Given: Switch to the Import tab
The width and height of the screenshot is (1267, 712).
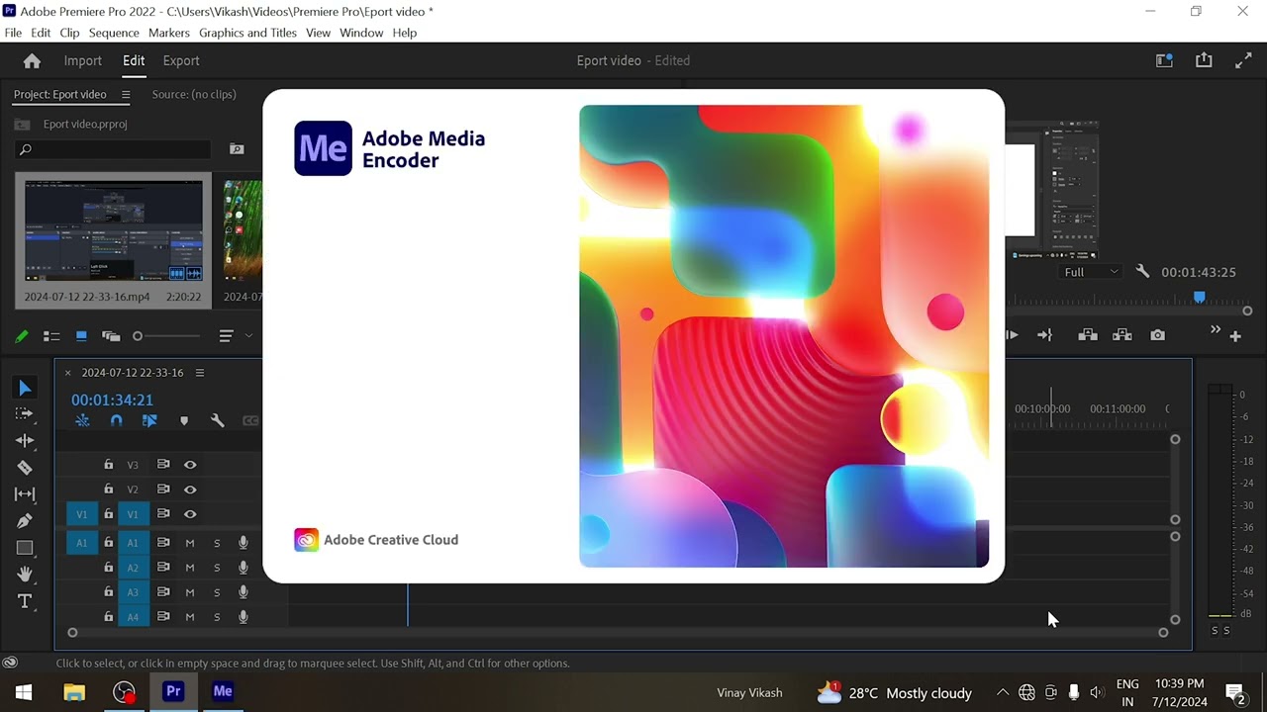Looking at the screenshot, I should pos(83,60).
